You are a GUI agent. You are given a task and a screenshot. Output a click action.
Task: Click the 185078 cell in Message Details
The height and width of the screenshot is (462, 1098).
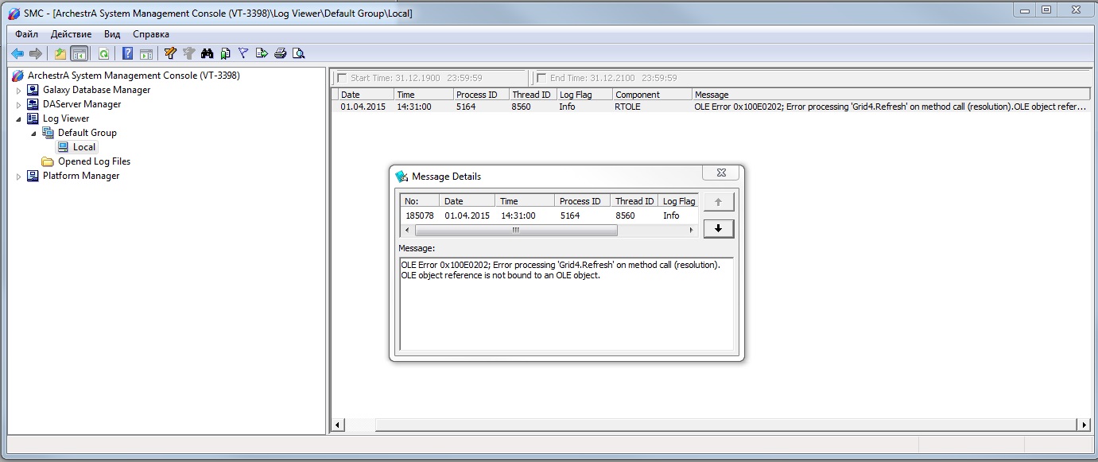click(420, 215)
